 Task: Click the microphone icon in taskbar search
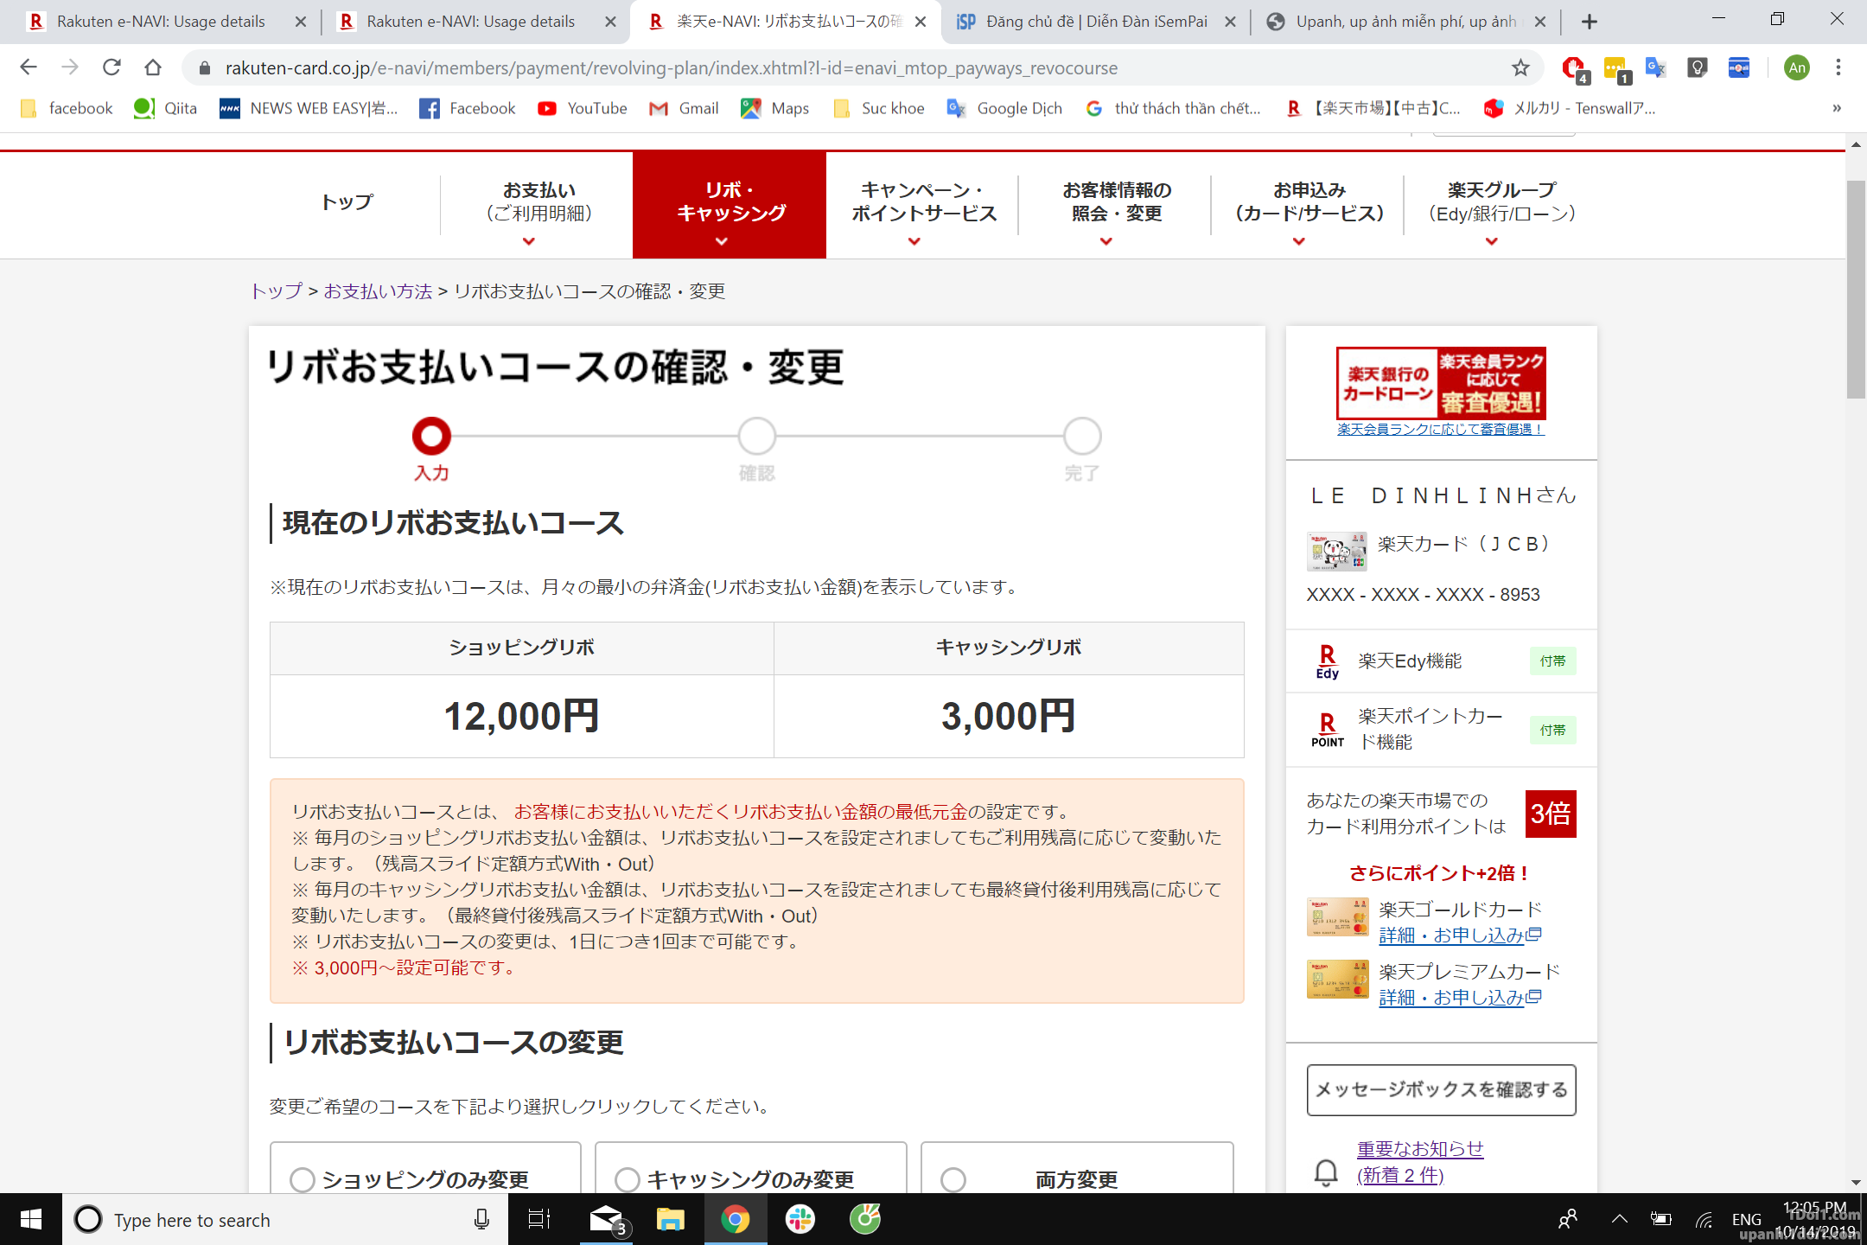(x=481, y=1220)
